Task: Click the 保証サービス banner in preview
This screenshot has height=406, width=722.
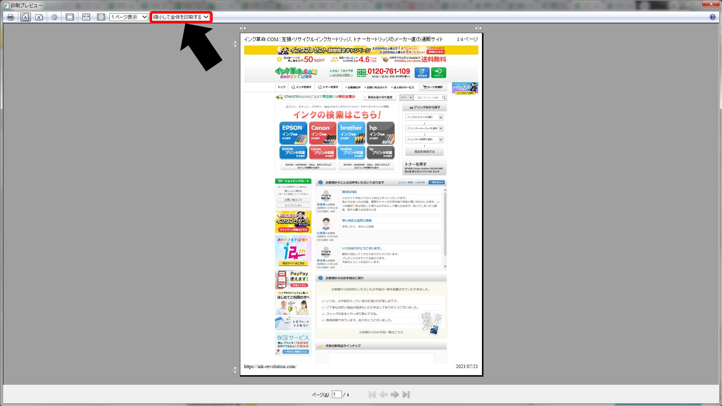Action: pos(293,344)
